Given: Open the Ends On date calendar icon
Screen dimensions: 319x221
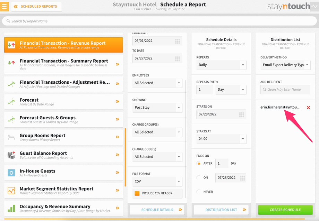Looking at the screenshot, I should tap(242, 178).
